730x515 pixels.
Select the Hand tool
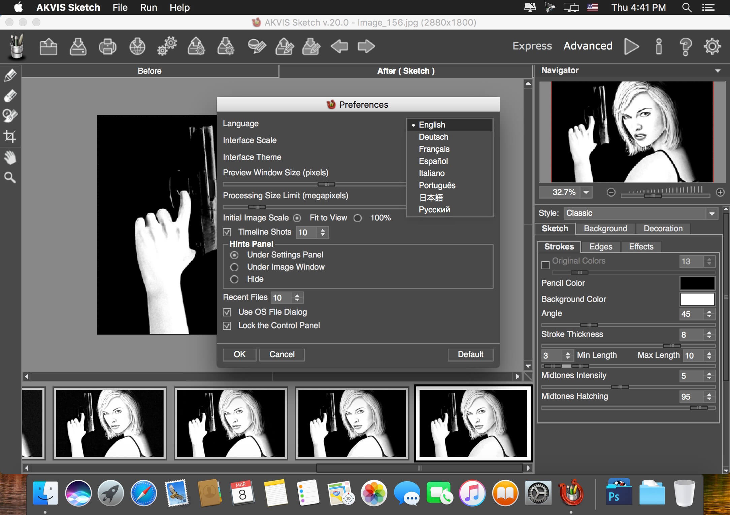click(x=10, y=157)
